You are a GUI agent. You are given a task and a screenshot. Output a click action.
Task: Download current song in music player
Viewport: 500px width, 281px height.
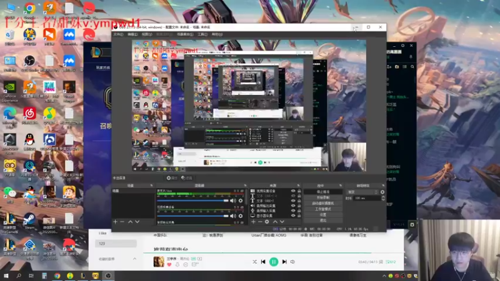coord(177,265)
